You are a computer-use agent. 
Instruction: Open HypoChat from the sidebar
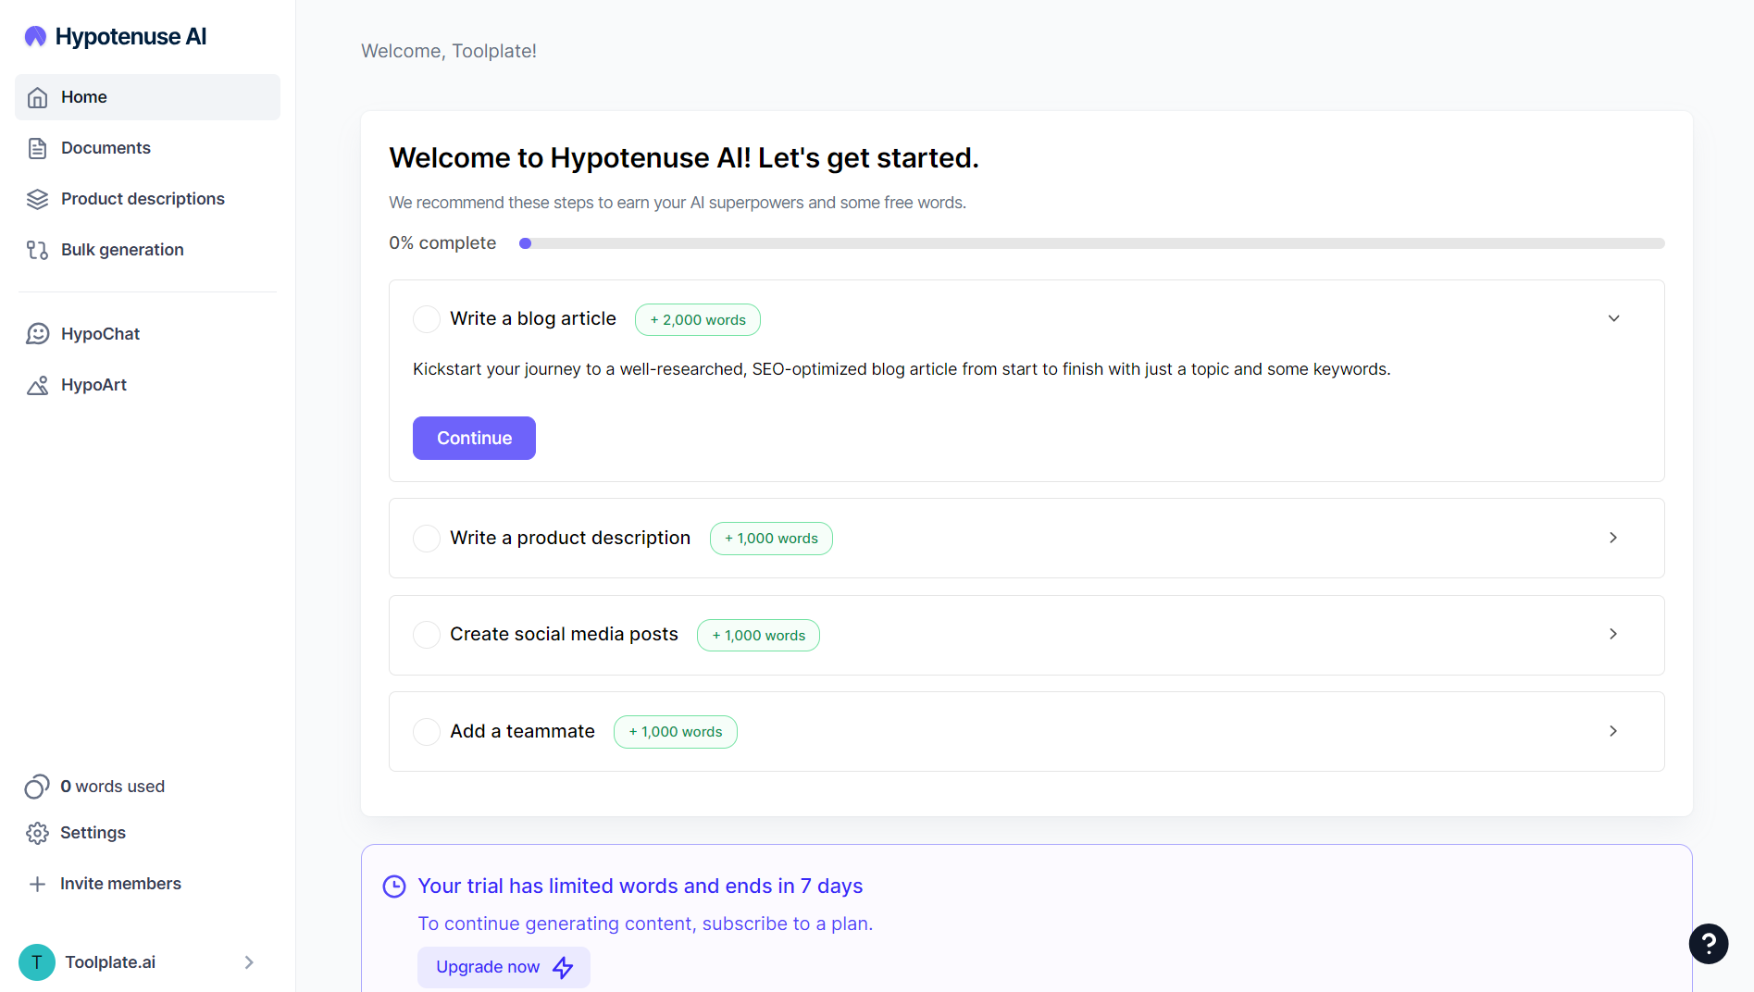[x=147, y=334]
